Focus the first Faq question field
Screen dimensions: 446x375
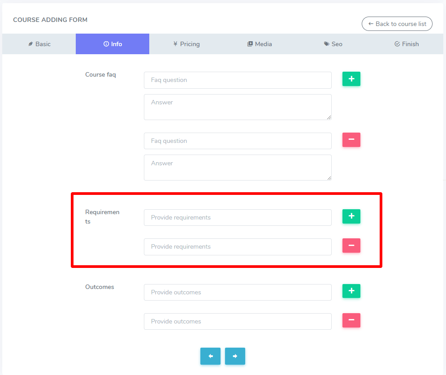pos(238,80)
